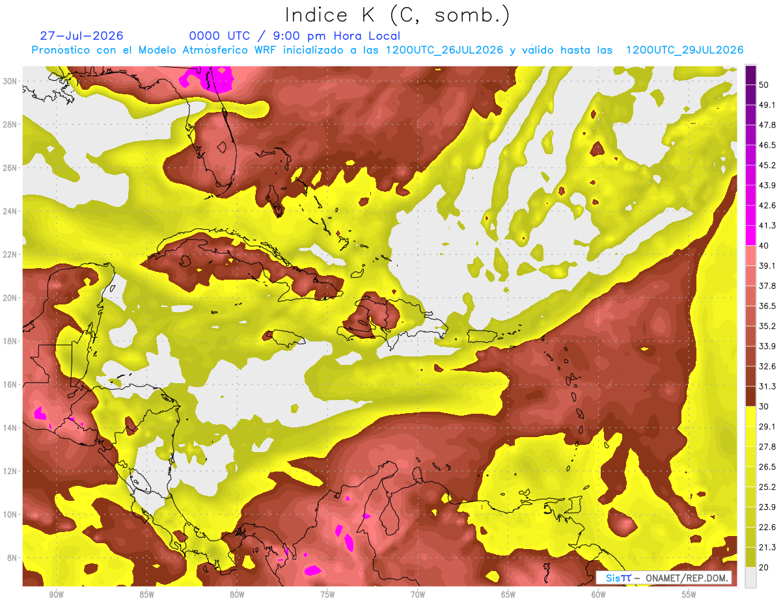Click the colorbar value 40
Viewport: 781px width, 603px height.
coord(764,245)
